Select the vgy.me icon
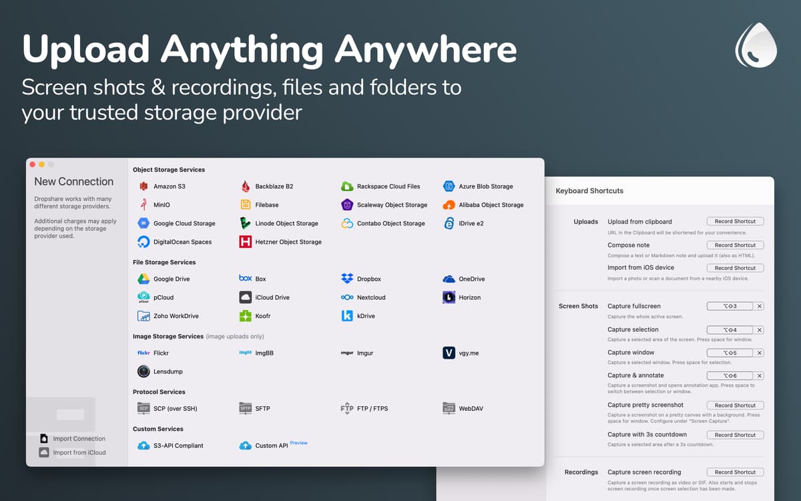The height and width of the screenshot is (501, 801). tap(449, 353)
